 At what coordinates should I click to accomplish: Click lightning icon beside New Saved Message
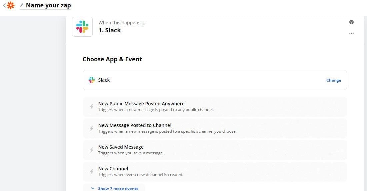[x=92, y=150]
